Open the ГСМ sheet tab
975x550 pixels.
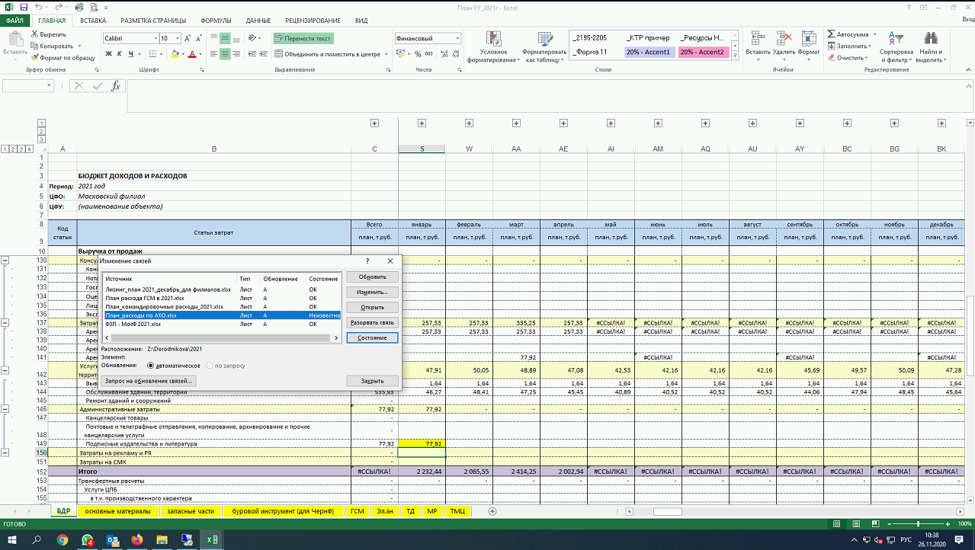[357, 511]
